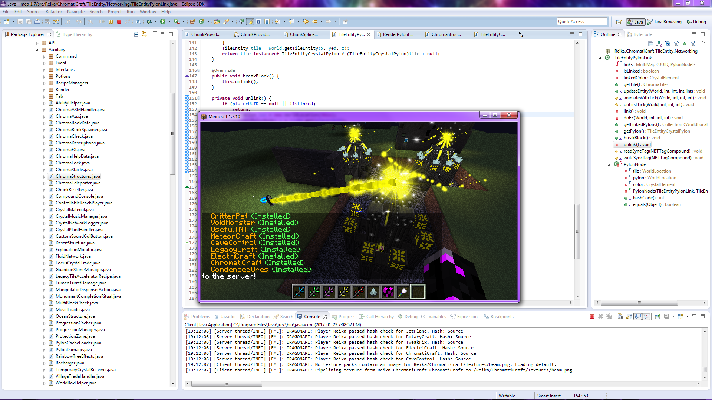Toggle Show Console on Standard Out
The image size is (712, 400).
coord(637,316)
